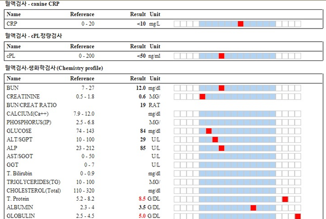
Task: Click the red marker in the ALBUMIN range bar
Action: pyautogui.click(x=253, y=208)
